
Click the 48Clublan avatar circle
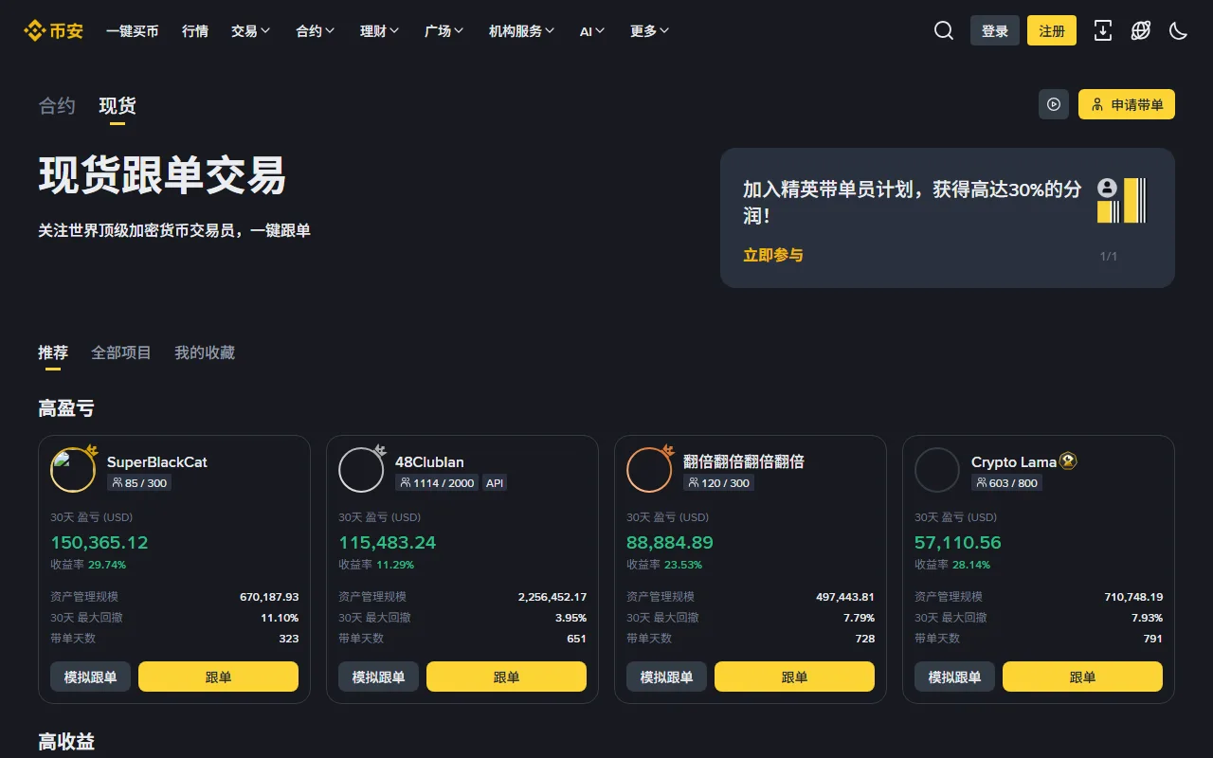(x=361, y=470)
